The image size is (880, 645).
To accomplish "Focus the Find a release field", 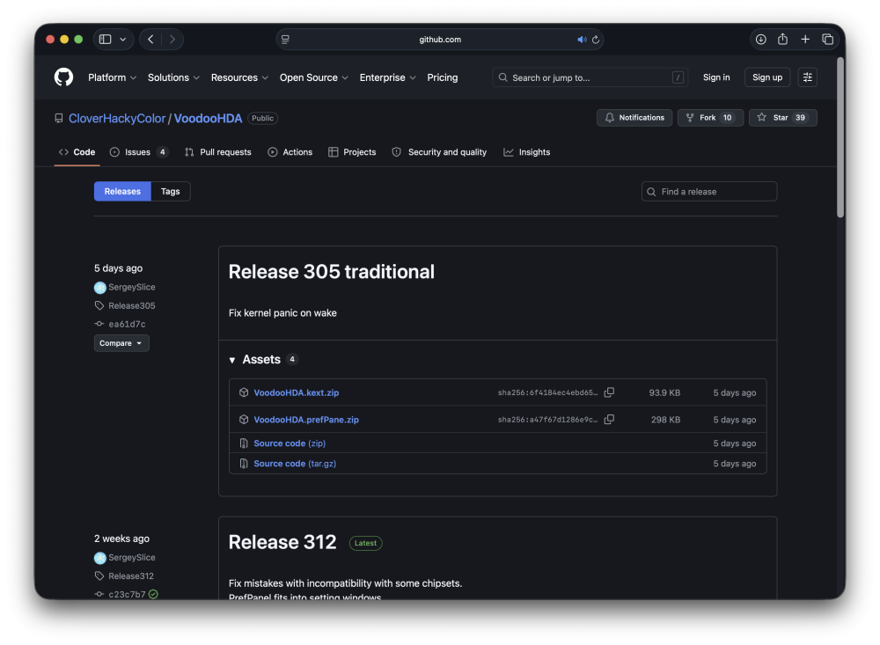I will [708, 192].
